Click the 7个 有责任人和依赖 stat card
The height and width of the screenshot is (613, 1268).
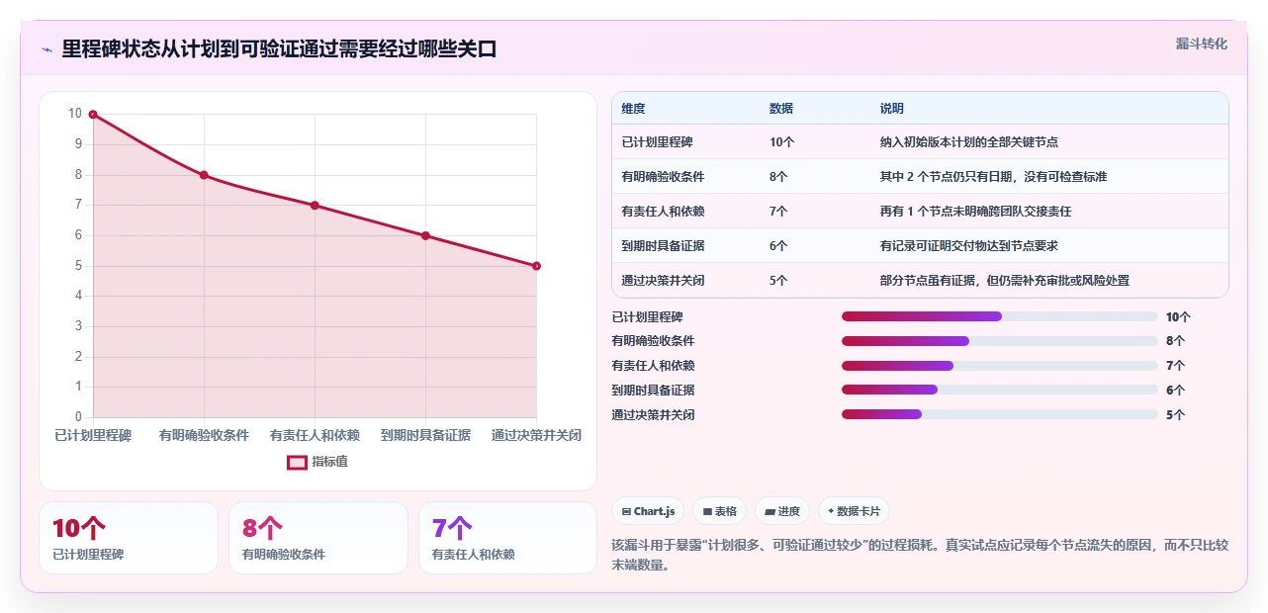pos(507,538)
